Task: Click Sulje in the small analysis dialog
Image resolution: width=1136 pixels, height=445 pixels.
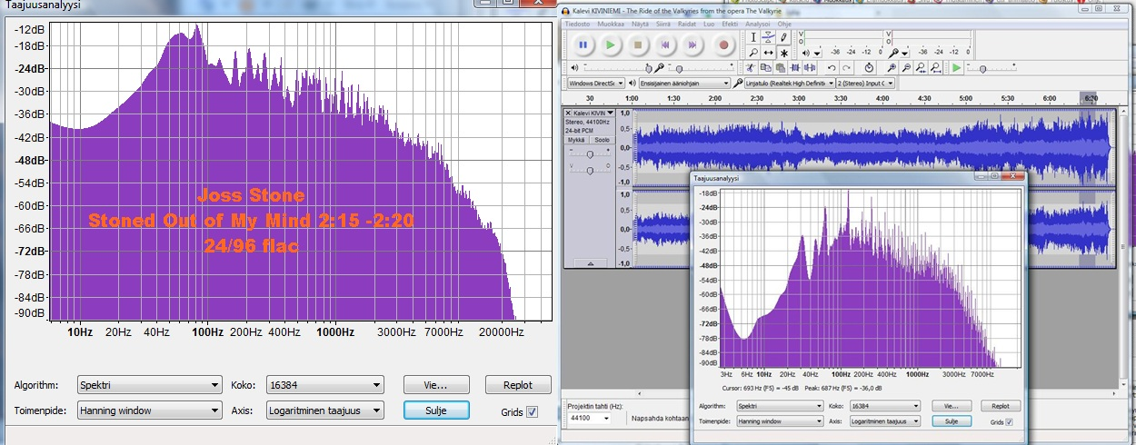Action: click(952, 421)
